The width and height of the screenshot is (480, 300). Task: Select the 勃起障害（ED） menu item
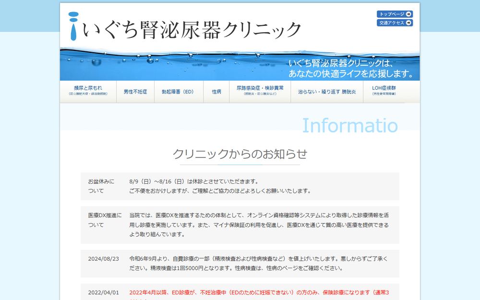(x=179, y=92)
